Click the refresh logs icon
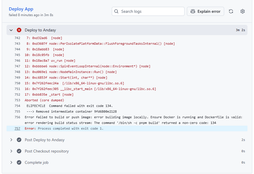The height and width of the screenshot is (174, 254). tap(231, 11)
